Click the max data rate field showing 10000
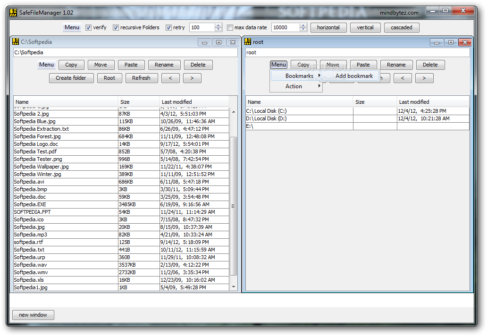Viewport: 487px width, 336px height. pyautogui.click(x=286, y=27)
